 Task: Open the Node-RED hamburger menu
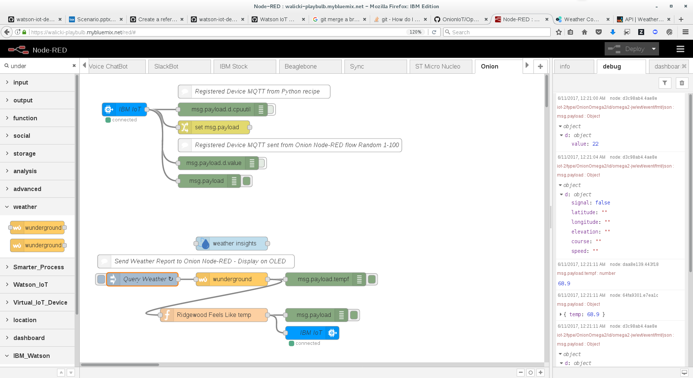point(680,49)
